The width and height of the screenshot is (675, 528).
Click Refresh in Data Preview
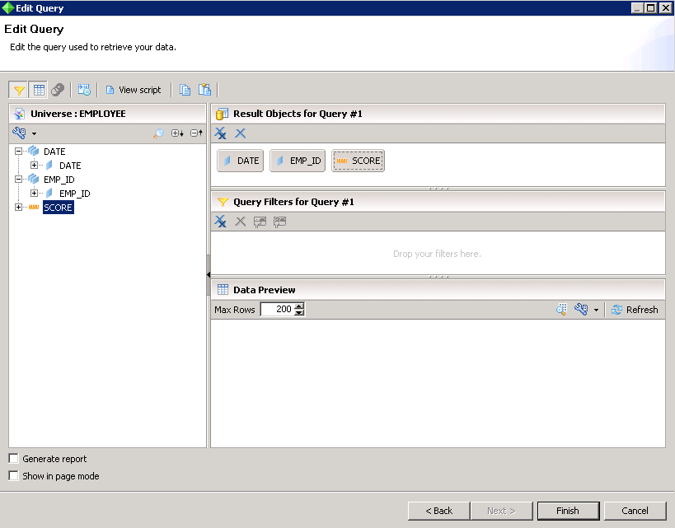pyautogui.click(x=635, y=310)
